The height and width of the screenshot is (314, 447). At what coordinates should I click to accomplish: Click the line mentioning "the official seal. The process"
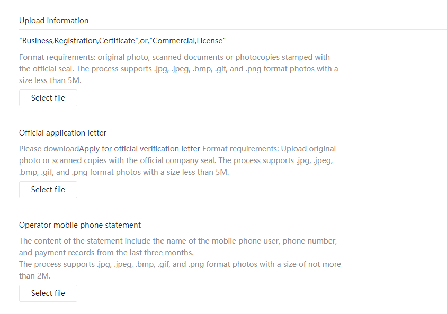tap(178, 69)
